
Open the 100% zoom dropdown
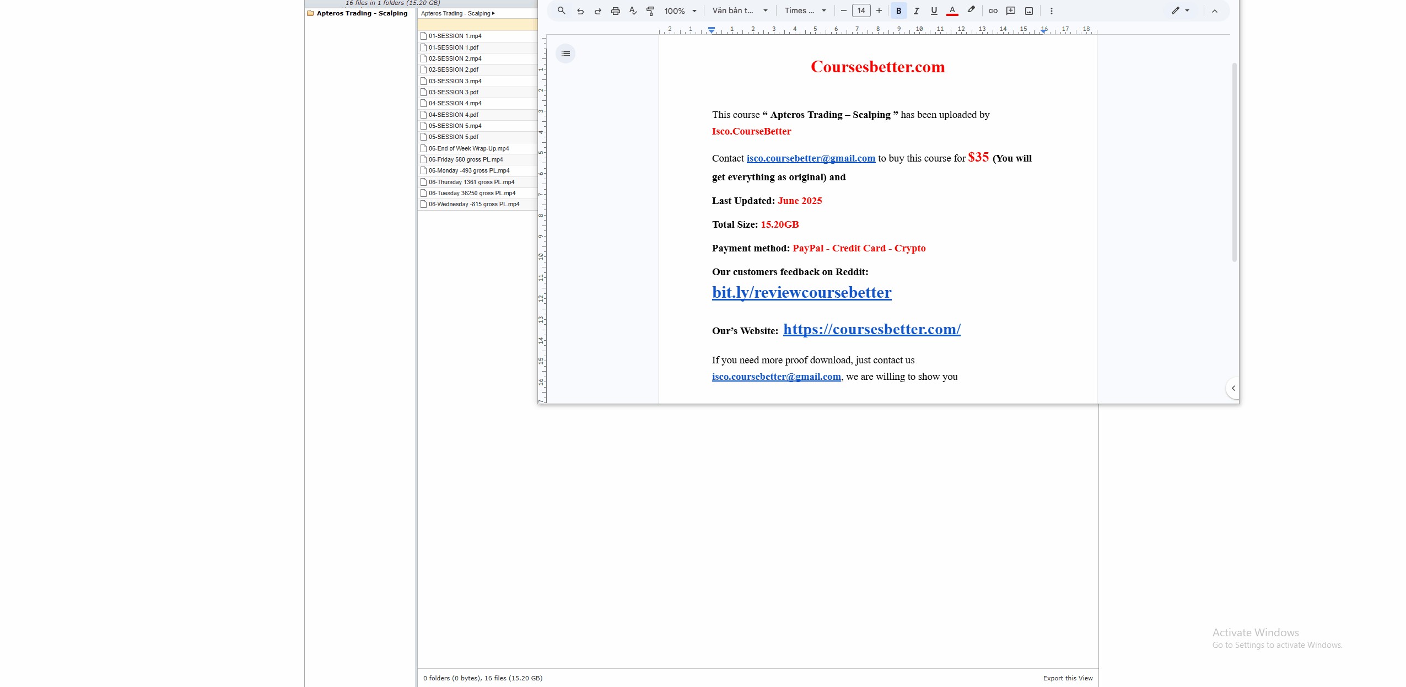point(680,11)
